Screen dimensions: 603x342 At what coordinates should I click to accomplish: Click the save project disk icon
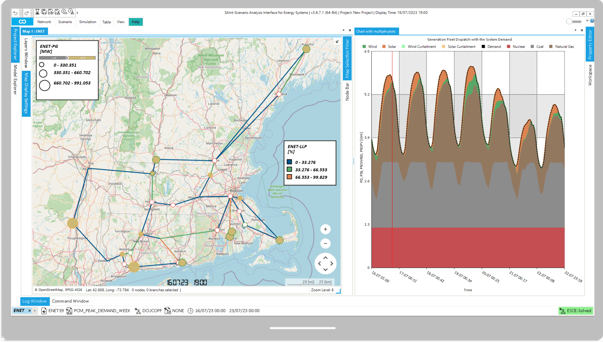tap(44, 12)
